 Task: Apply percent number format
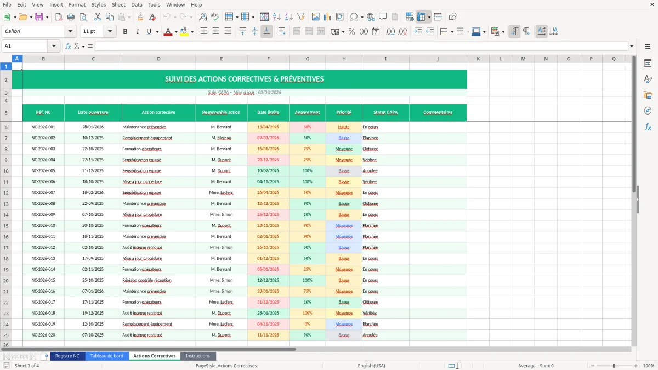click(x=351, y=31)
